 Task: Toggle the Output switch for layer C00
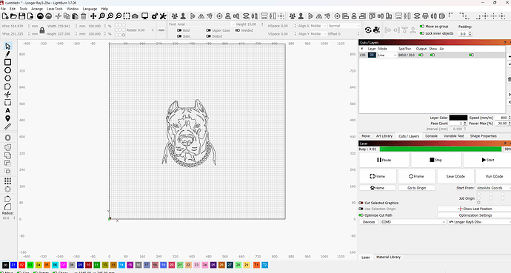pyautogui.click(x=421, y=55)
